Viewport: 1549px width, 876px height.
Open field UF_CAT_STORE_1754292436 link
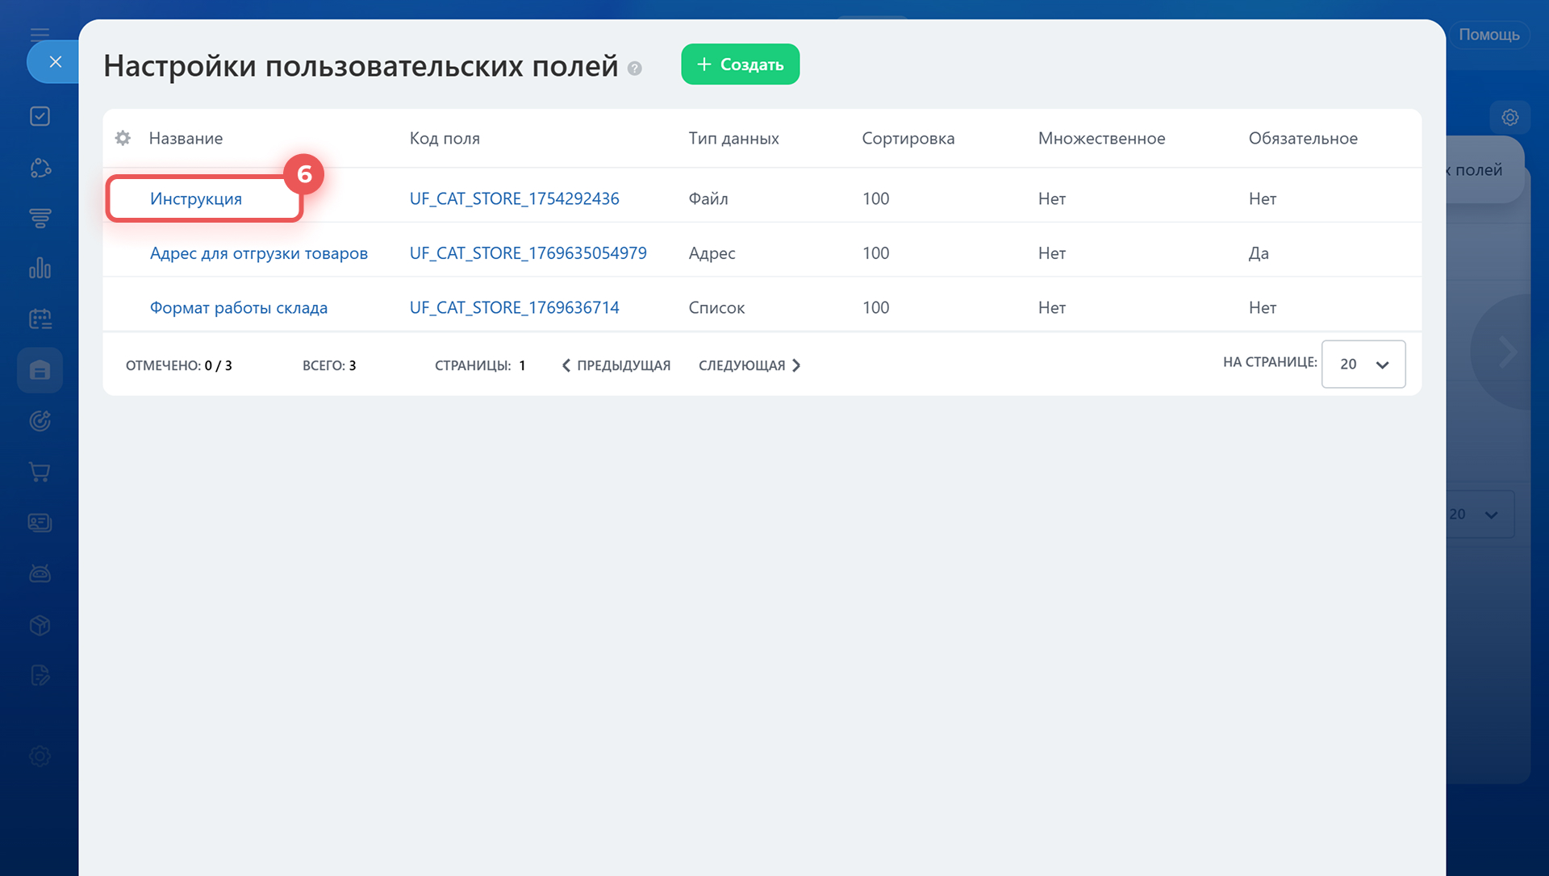click(514, 198)
